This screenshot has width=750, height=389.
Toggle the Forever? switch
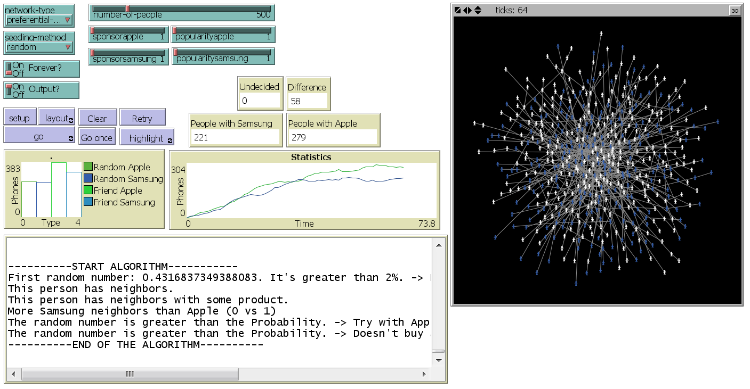tap(9, 69)
